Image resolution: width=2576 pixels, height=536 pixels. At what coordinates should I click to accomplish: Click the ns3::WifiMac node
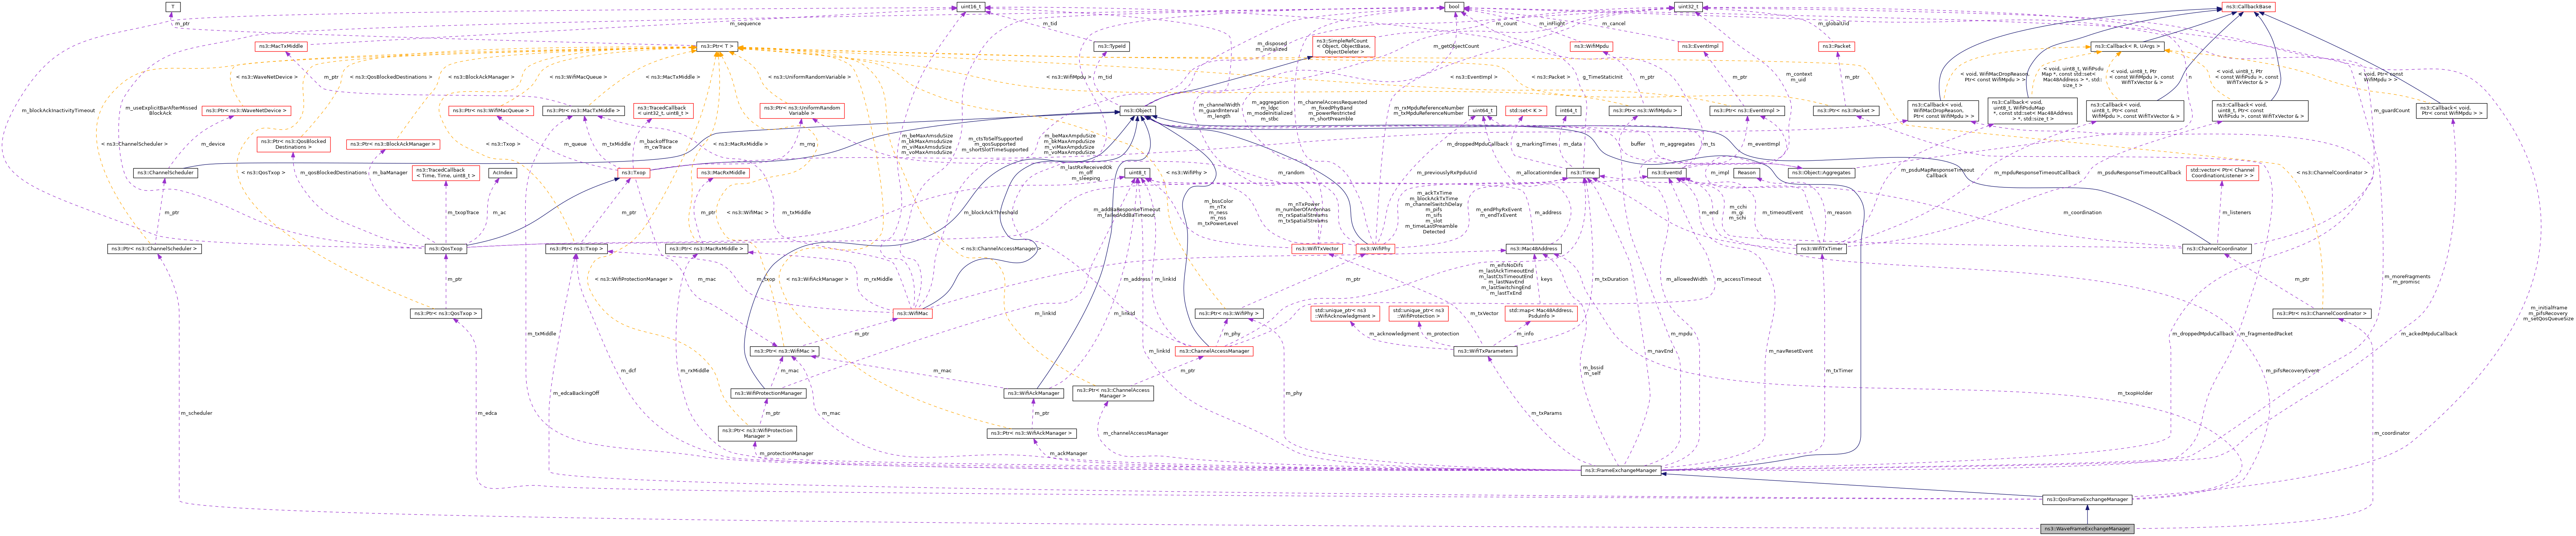pos(912,314)
